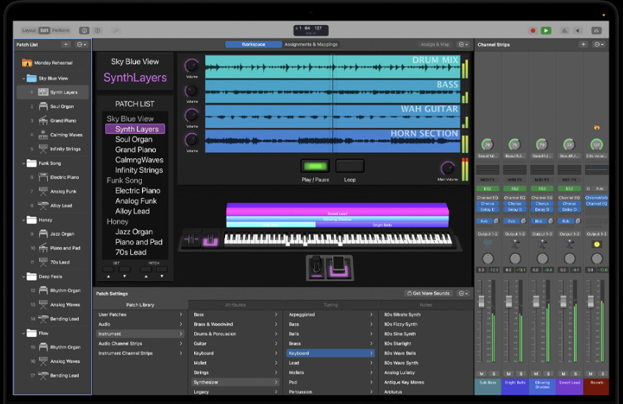623x404 pixels.
Task: Select Bending Lead patch number 17
Action: click(x=52, y=375)
